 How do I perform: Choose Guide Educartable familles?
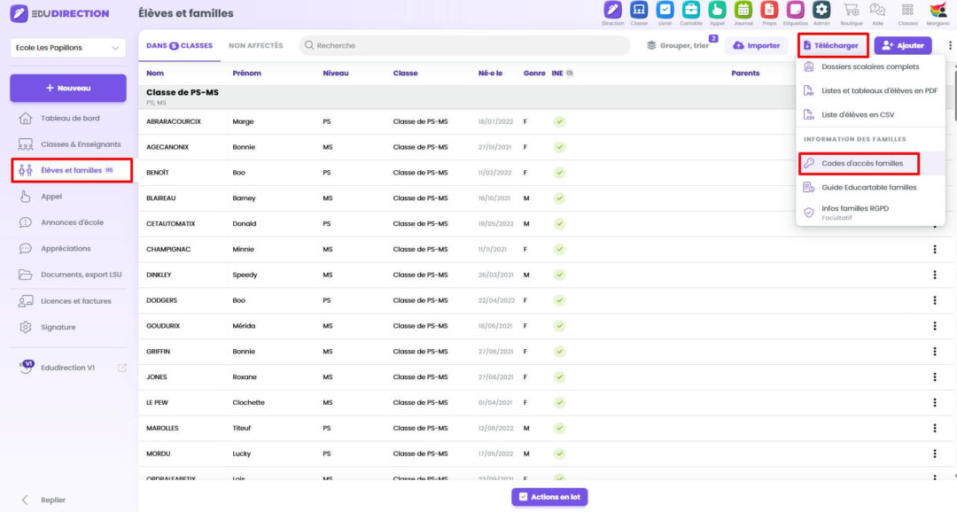[x=870, y=187]
